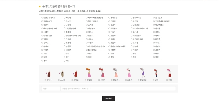This screenshot has width=219, height=105.
Task: Choose the 진관사 radio option
Action: [154, 46]
